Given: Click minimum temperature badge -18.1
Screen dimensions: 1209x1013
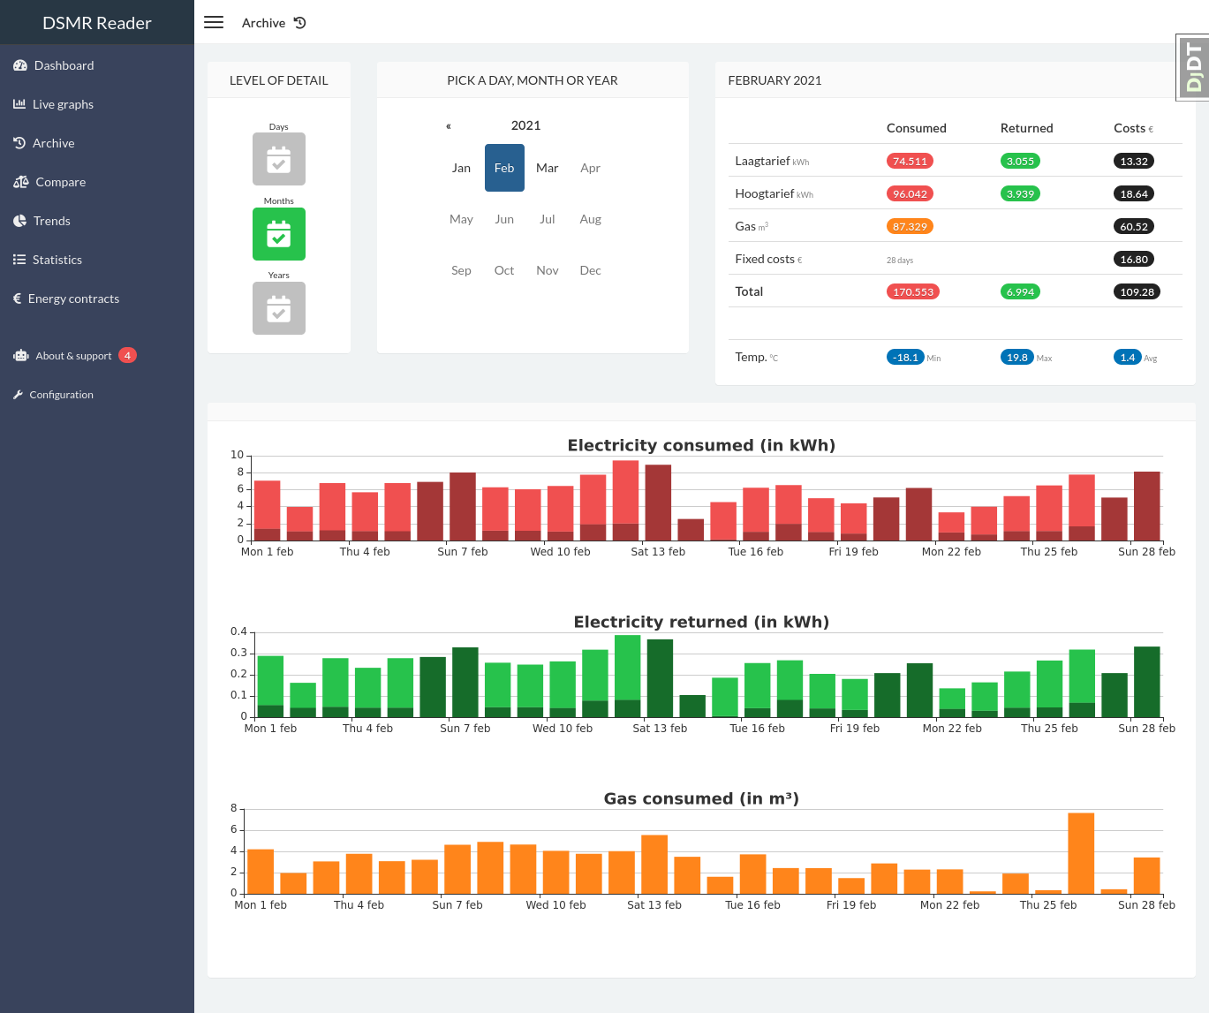Looking at the screenshot, I should (x=905, y=357).
